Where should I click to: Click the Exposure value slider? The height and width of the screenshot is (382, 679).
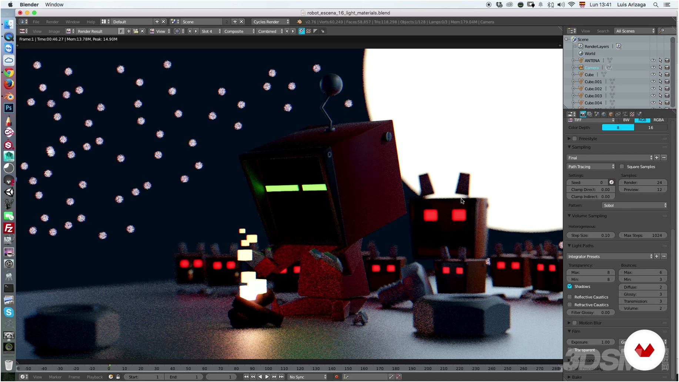click(x=591, y=342)
